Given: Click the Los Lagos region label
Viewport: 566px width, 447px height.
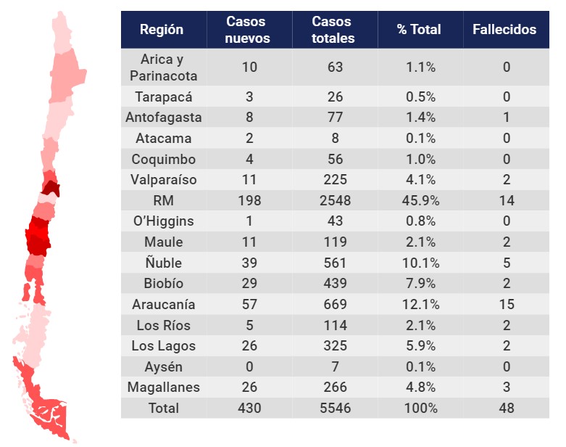Looking at the screenshot, I should point(164,346).
